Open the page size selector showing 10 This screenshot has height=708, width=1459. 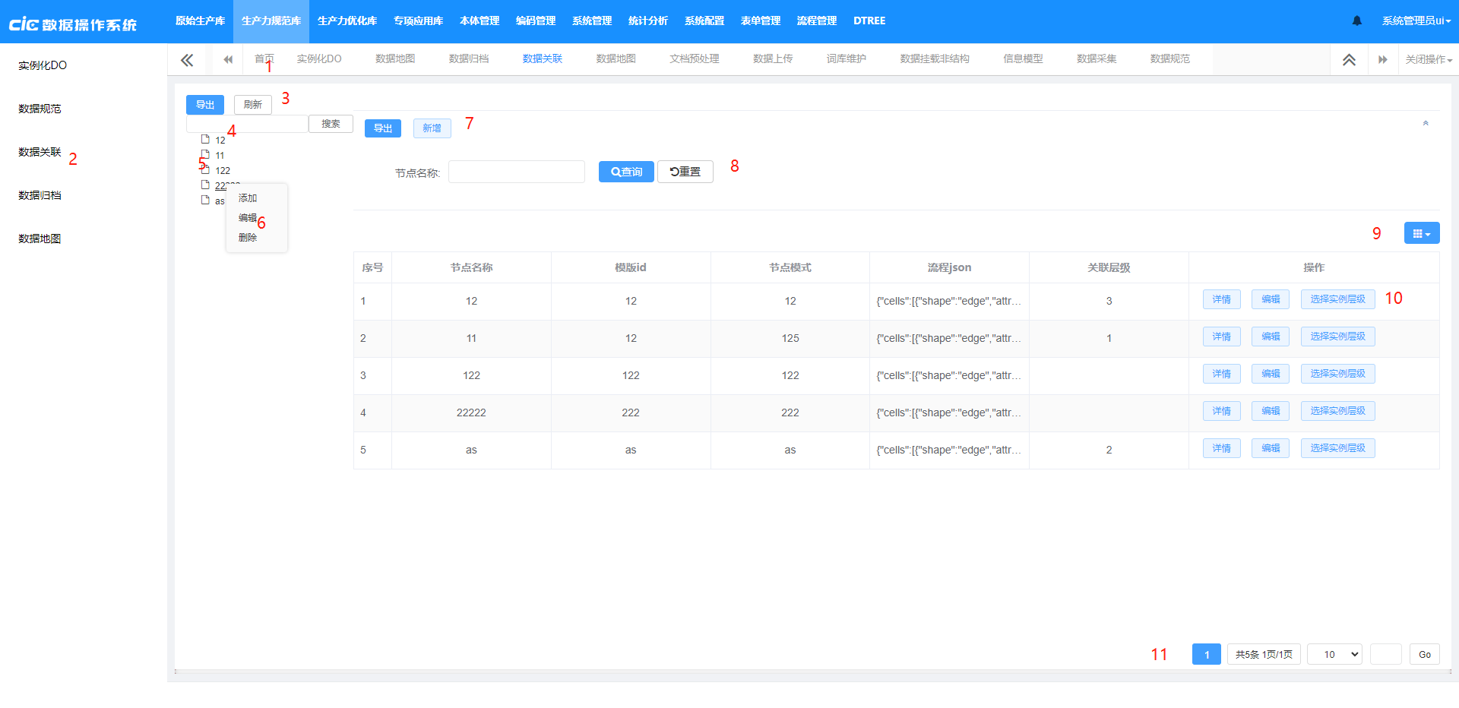[x=1334, y=654]
